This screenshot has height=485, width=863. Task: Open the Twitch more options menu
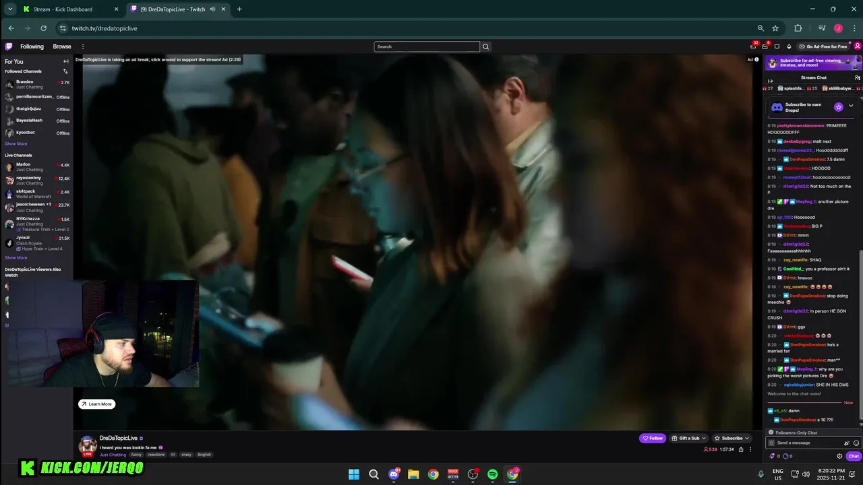[83, 46]
